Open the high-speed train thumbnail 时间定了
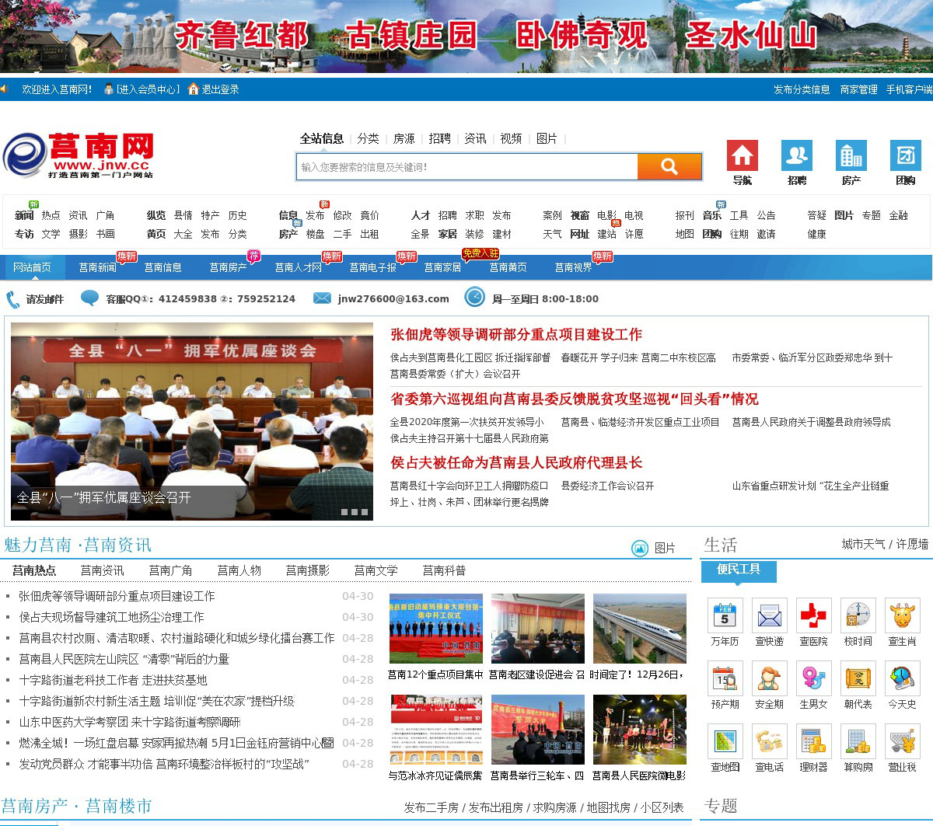933x826 pixels. pos(639,629)
